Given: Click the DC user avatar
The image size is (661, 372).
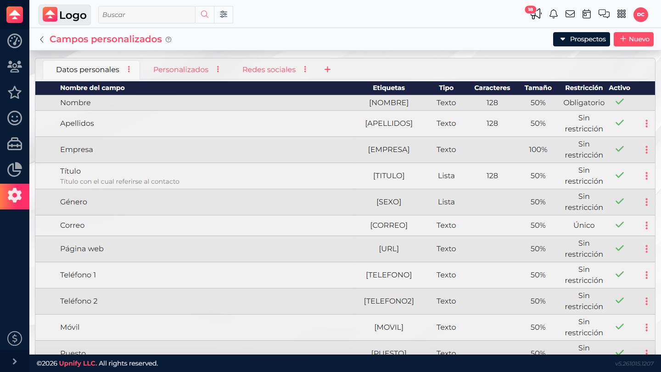Looking at the screenshot, I should click(x=641, y=15).
